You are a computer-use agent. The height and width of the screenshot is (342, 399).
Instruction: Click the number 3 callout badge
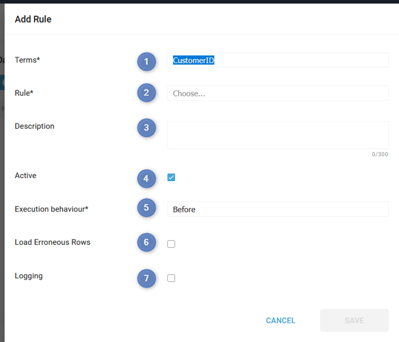pyautogui.click(x=146, y=128)
